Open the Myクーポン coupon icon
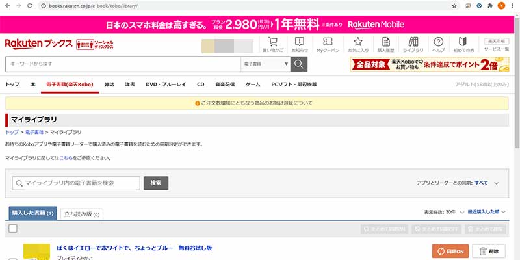 [328, 45]
